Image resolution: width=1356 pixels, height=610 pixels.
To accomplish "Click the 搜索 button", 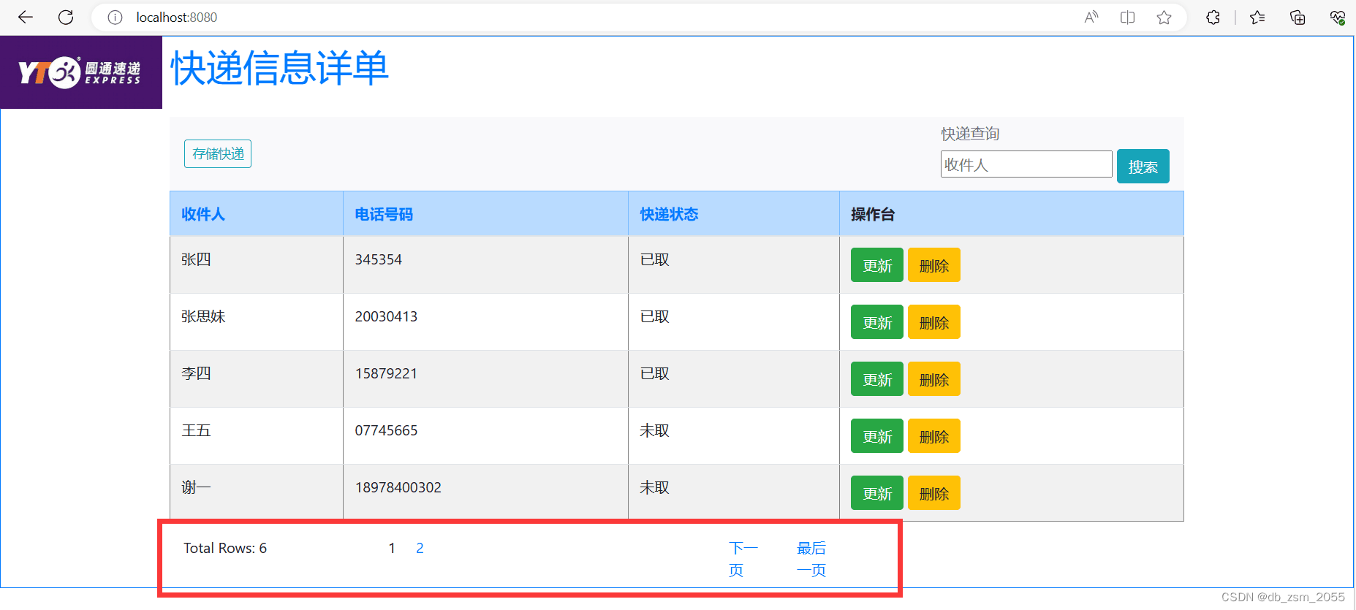I will point(1143,167).
